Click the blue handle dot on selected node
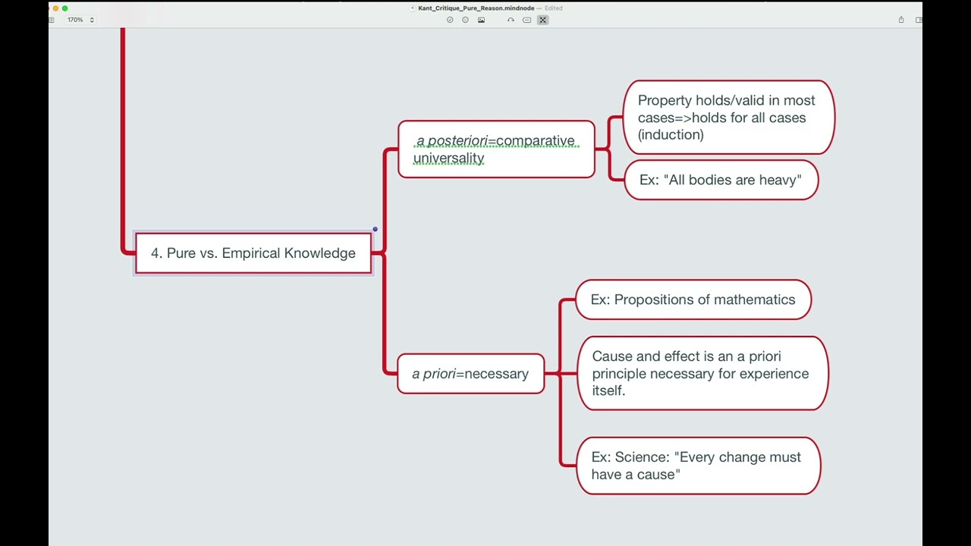Image resolution: width=971 pixels, height=546 pixels. pyautogui.click(x=375, y=229)
